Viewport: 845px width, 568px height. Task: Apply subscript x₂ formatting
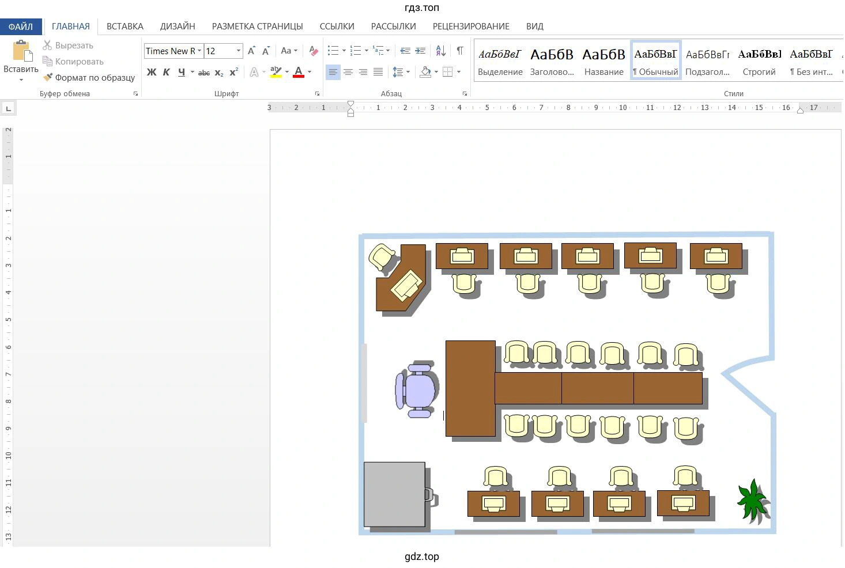coord(219,73)
